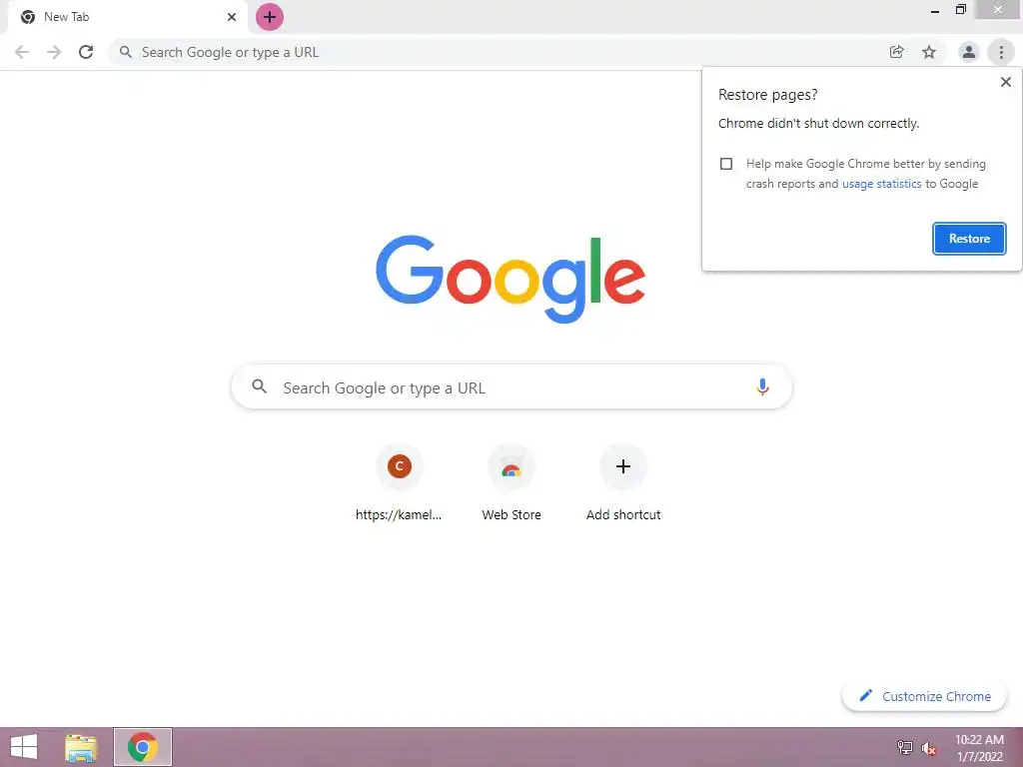This screenshot has width=1023, height=767.
Task: Open the Chrome three-dot menu
Action: (1001, 52)
